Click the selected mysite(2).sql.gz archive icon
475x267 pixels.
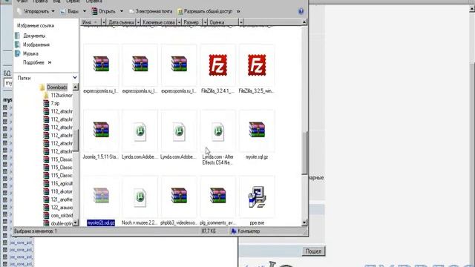click(101, 196)
